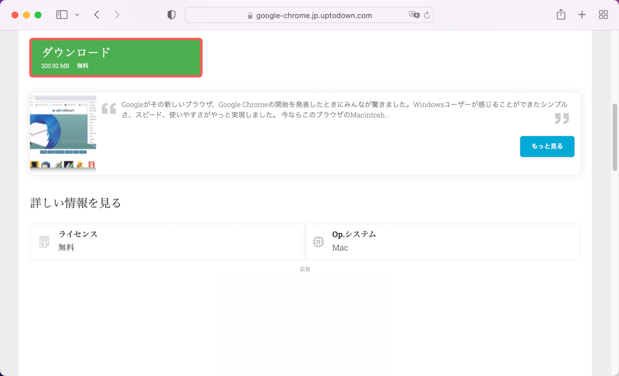Open a new tab with plus icon
Viewport: 619px width, 376px height.
[582, 15]
